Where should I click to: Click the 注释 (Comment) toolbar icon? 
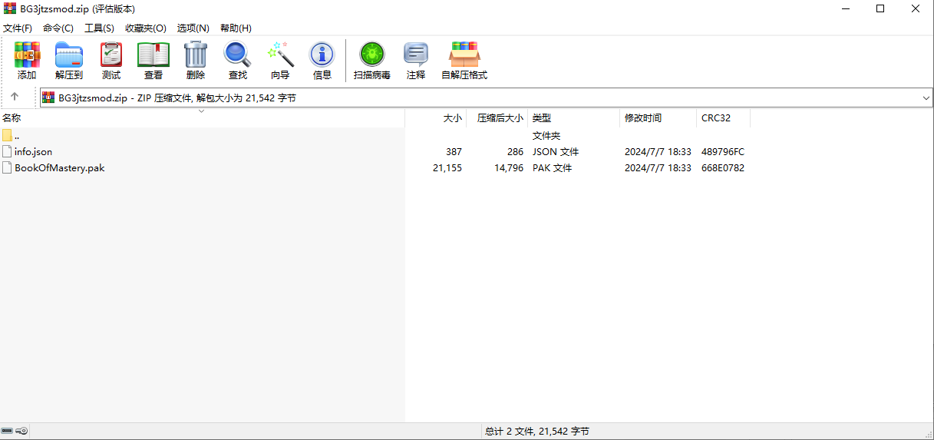click(416, 55)
